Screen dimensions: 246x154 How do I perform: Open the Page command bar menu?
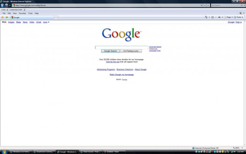click(x=228, y=17)
